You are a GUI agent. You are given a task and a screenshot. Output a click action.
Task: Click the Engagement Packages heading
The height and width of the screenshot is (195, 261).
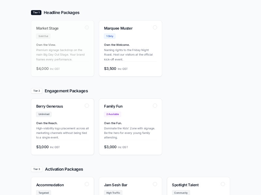click(x=66, y=91)
